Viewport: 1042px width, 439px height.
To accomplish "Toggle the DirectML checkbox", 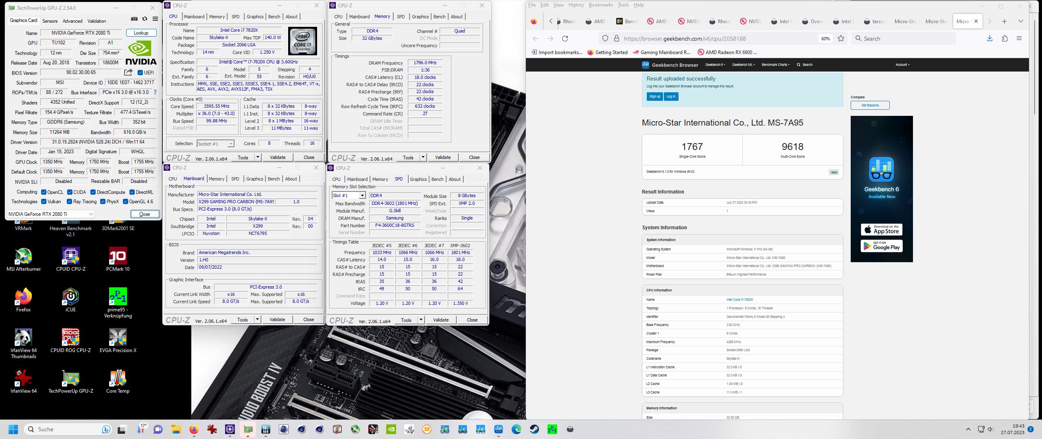I will coord(132,192).
